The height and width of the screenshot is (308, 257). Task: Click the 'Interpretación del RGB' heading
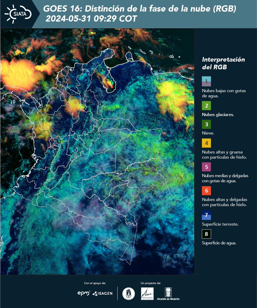pyautogui.click(x=223, y=63)
